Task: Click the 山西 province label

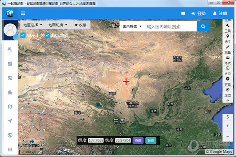Action: click(170, 104)
